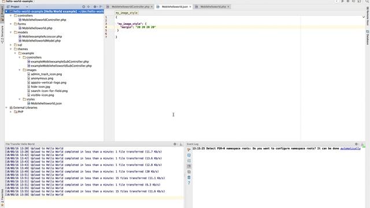Hide the Project panel with its hide icon
Screen dimensions: 370x208
101,6
